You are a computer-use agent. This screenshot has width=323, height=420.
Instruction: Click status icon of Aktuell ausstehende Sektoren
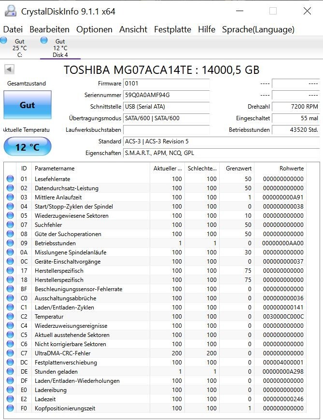[x=10, y=335]
